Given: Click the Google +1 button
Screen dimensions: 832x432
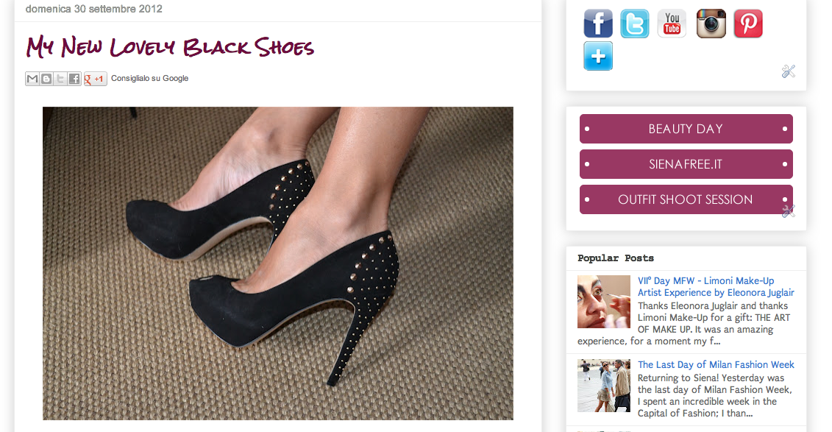Looking at the screenshot, I should point(95,79).
